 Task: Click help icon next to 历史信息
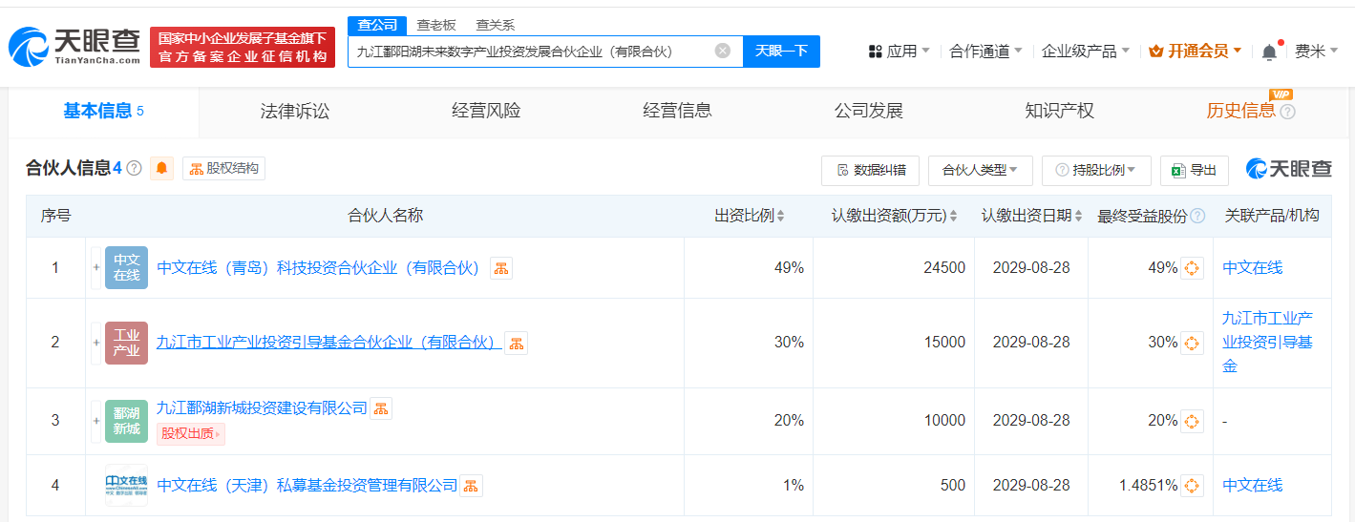click(1287, 112)
